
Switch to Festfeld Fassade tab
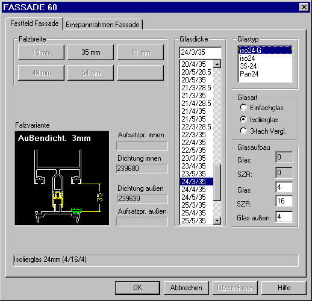(x=34, y=23)
